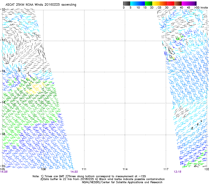The image size is (209, 184).
Task: Click the gray 0–5 knots legend segment
Action: [x=127, y=3]
